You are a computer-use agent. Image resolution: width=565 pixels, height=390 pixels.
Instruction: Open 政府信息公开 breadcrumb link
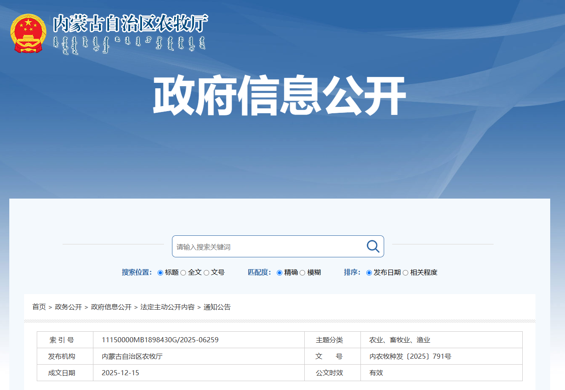111,307
